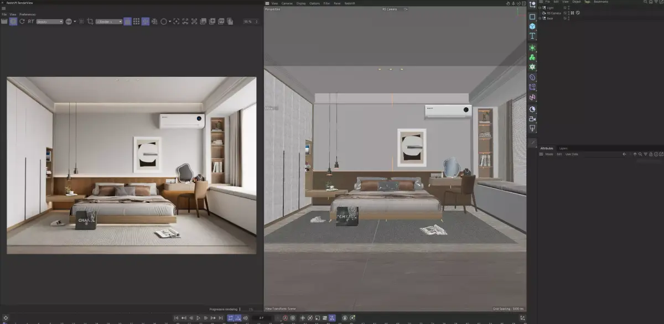Select the Light object in Object Manager

point(550,8)
